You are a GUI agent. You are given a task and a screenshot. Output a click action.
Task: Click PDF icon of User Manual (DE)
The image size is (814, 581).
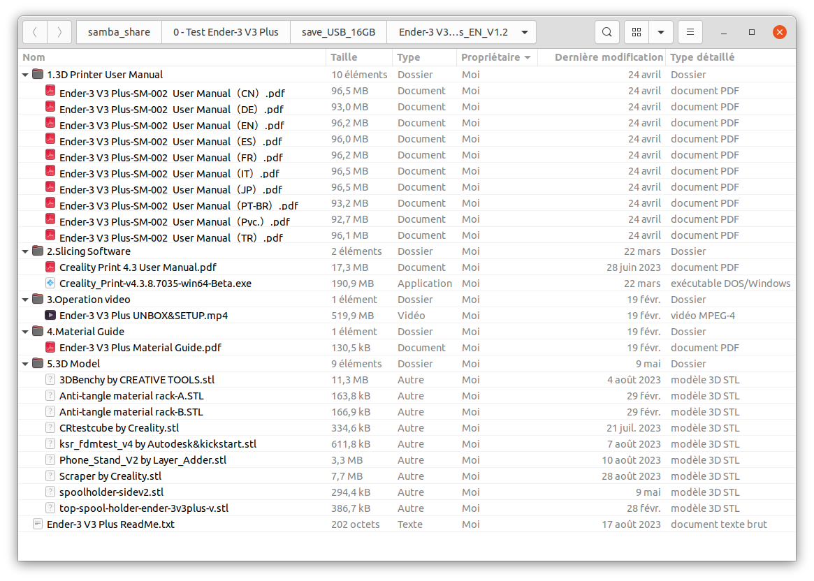tap(50, 107)
